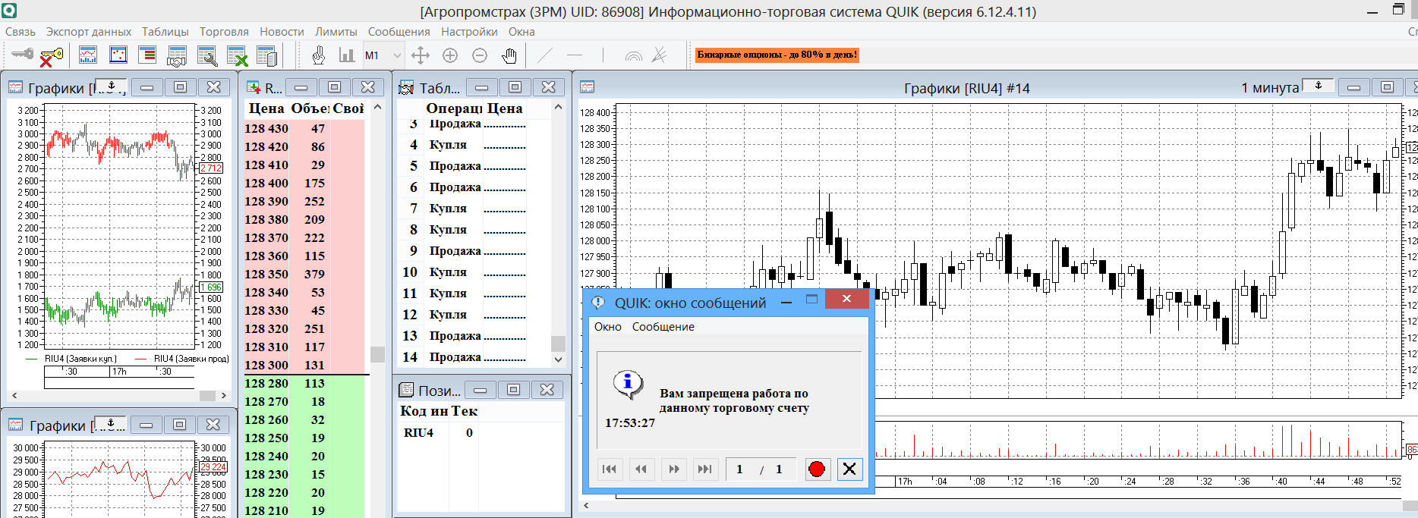
Task: Click the pointing hand chart tool
Action: pyautogui.click(x=319, y=55)
